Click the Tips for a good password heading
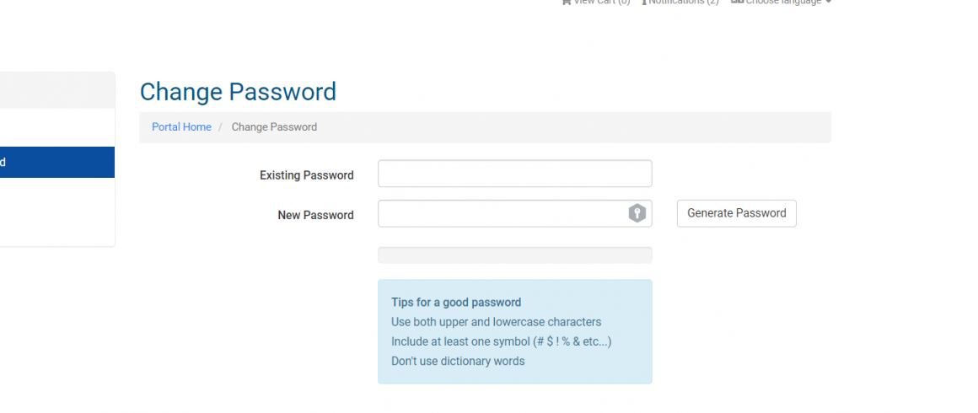The height and width of the screenshot is (413, 978). (456, 303)
